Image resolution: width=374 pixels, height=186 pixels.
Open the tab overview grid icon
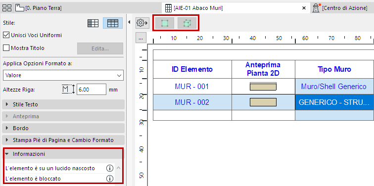pyautogui.click(x=7, y=8)
